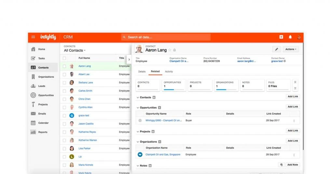Click the Organizations building icon

(33, 77)
